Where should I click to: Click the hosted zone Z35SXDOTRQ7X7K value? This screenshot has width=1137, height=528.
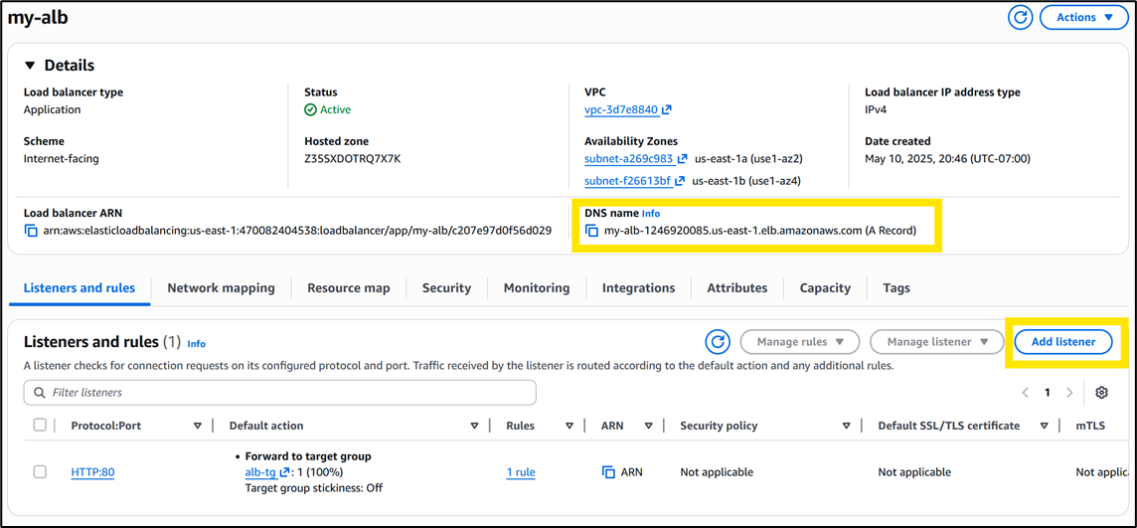pos(353,159)
